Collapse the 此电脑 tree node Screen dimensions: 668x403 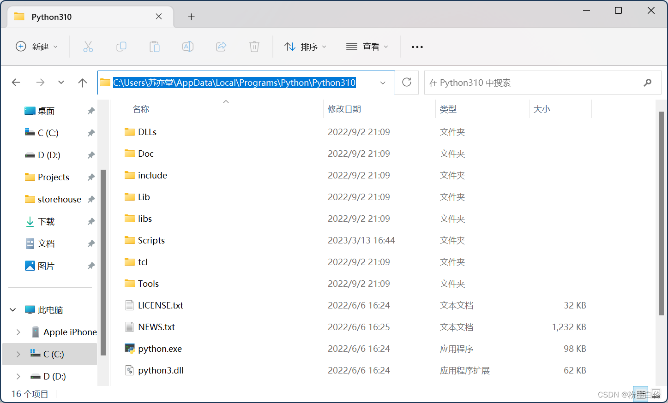13,310
